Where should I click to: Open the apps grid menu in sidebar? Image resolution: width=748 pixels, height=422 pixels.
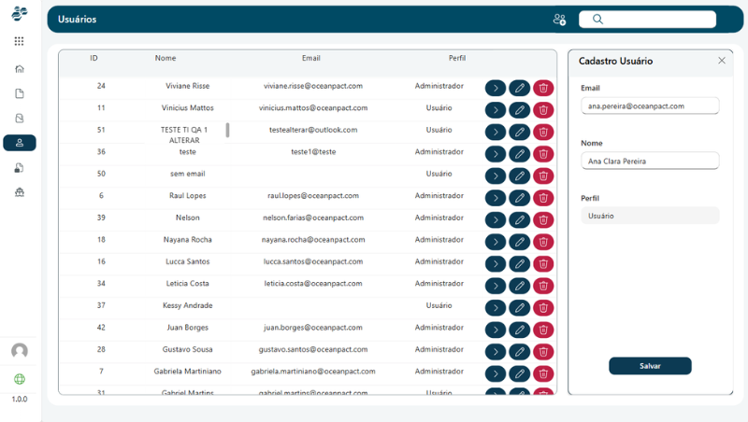[x=20, y=41]
